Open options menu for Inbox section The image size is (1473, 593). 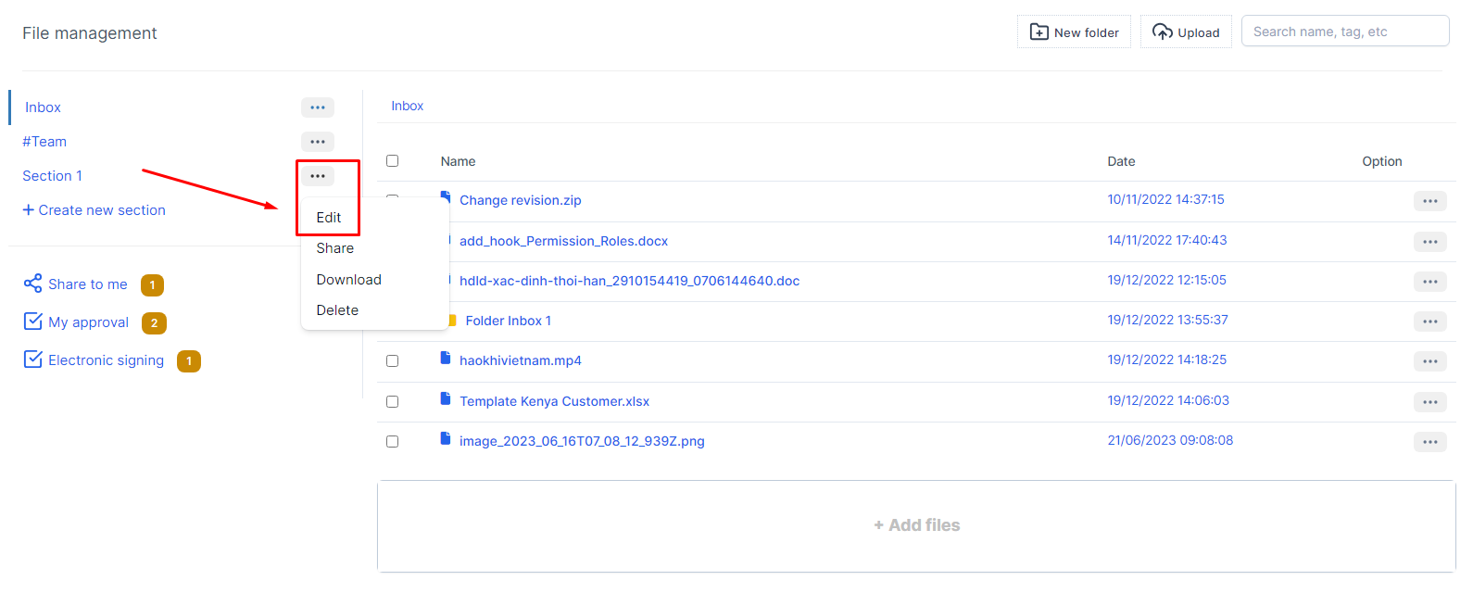click(x=317, y=107)
